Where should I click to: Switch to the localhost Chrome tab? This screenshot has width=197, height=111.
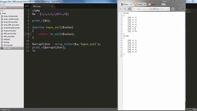[140, 4]
